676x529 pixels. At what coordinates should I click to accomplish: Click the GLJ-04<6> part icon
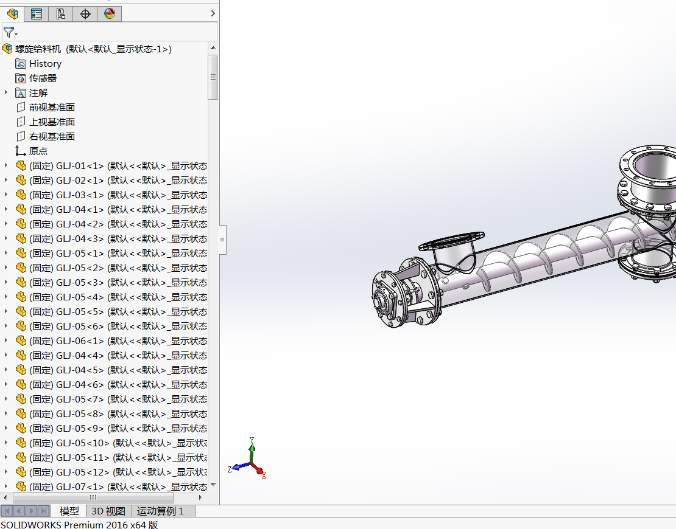(21, 384)
